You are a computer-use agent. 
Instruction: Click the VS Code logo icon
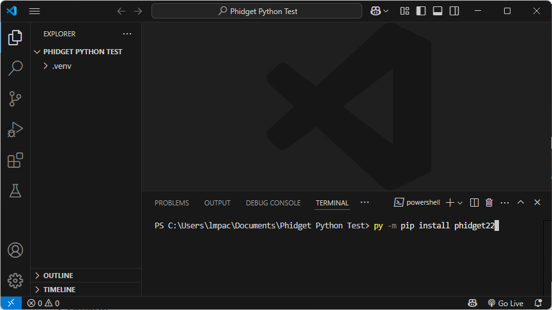pyautogui.click(x=11, y=11)
